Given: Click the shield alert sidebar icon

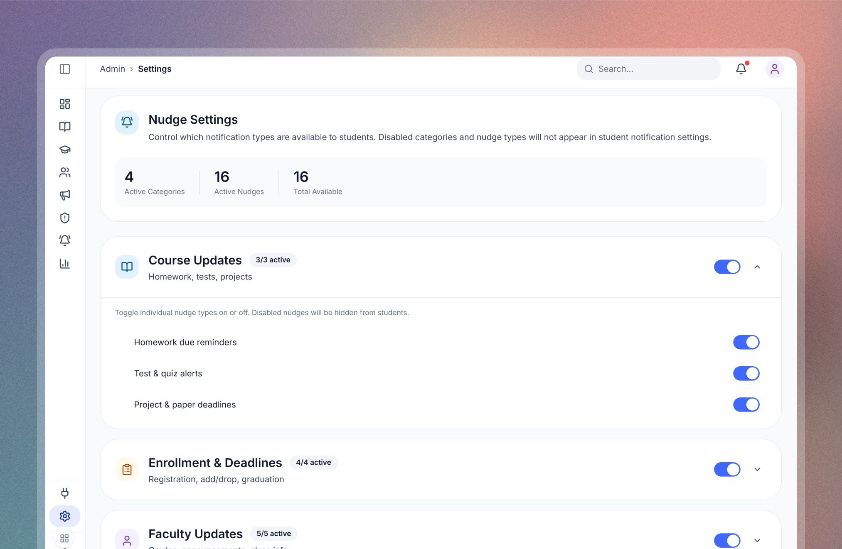Looking at the screenshot, I should coord(65,218).
